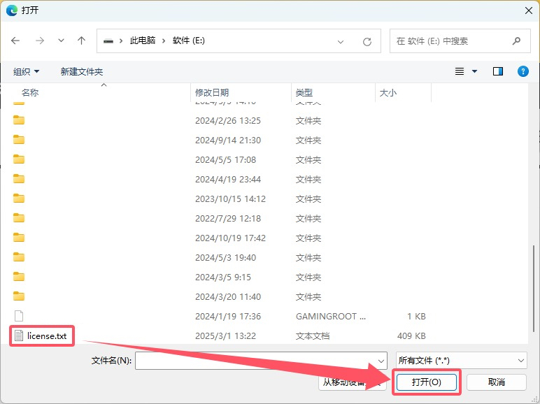Click the Forward navigation arrow
The width and height of the screenshot is (540, 404).
39,41
